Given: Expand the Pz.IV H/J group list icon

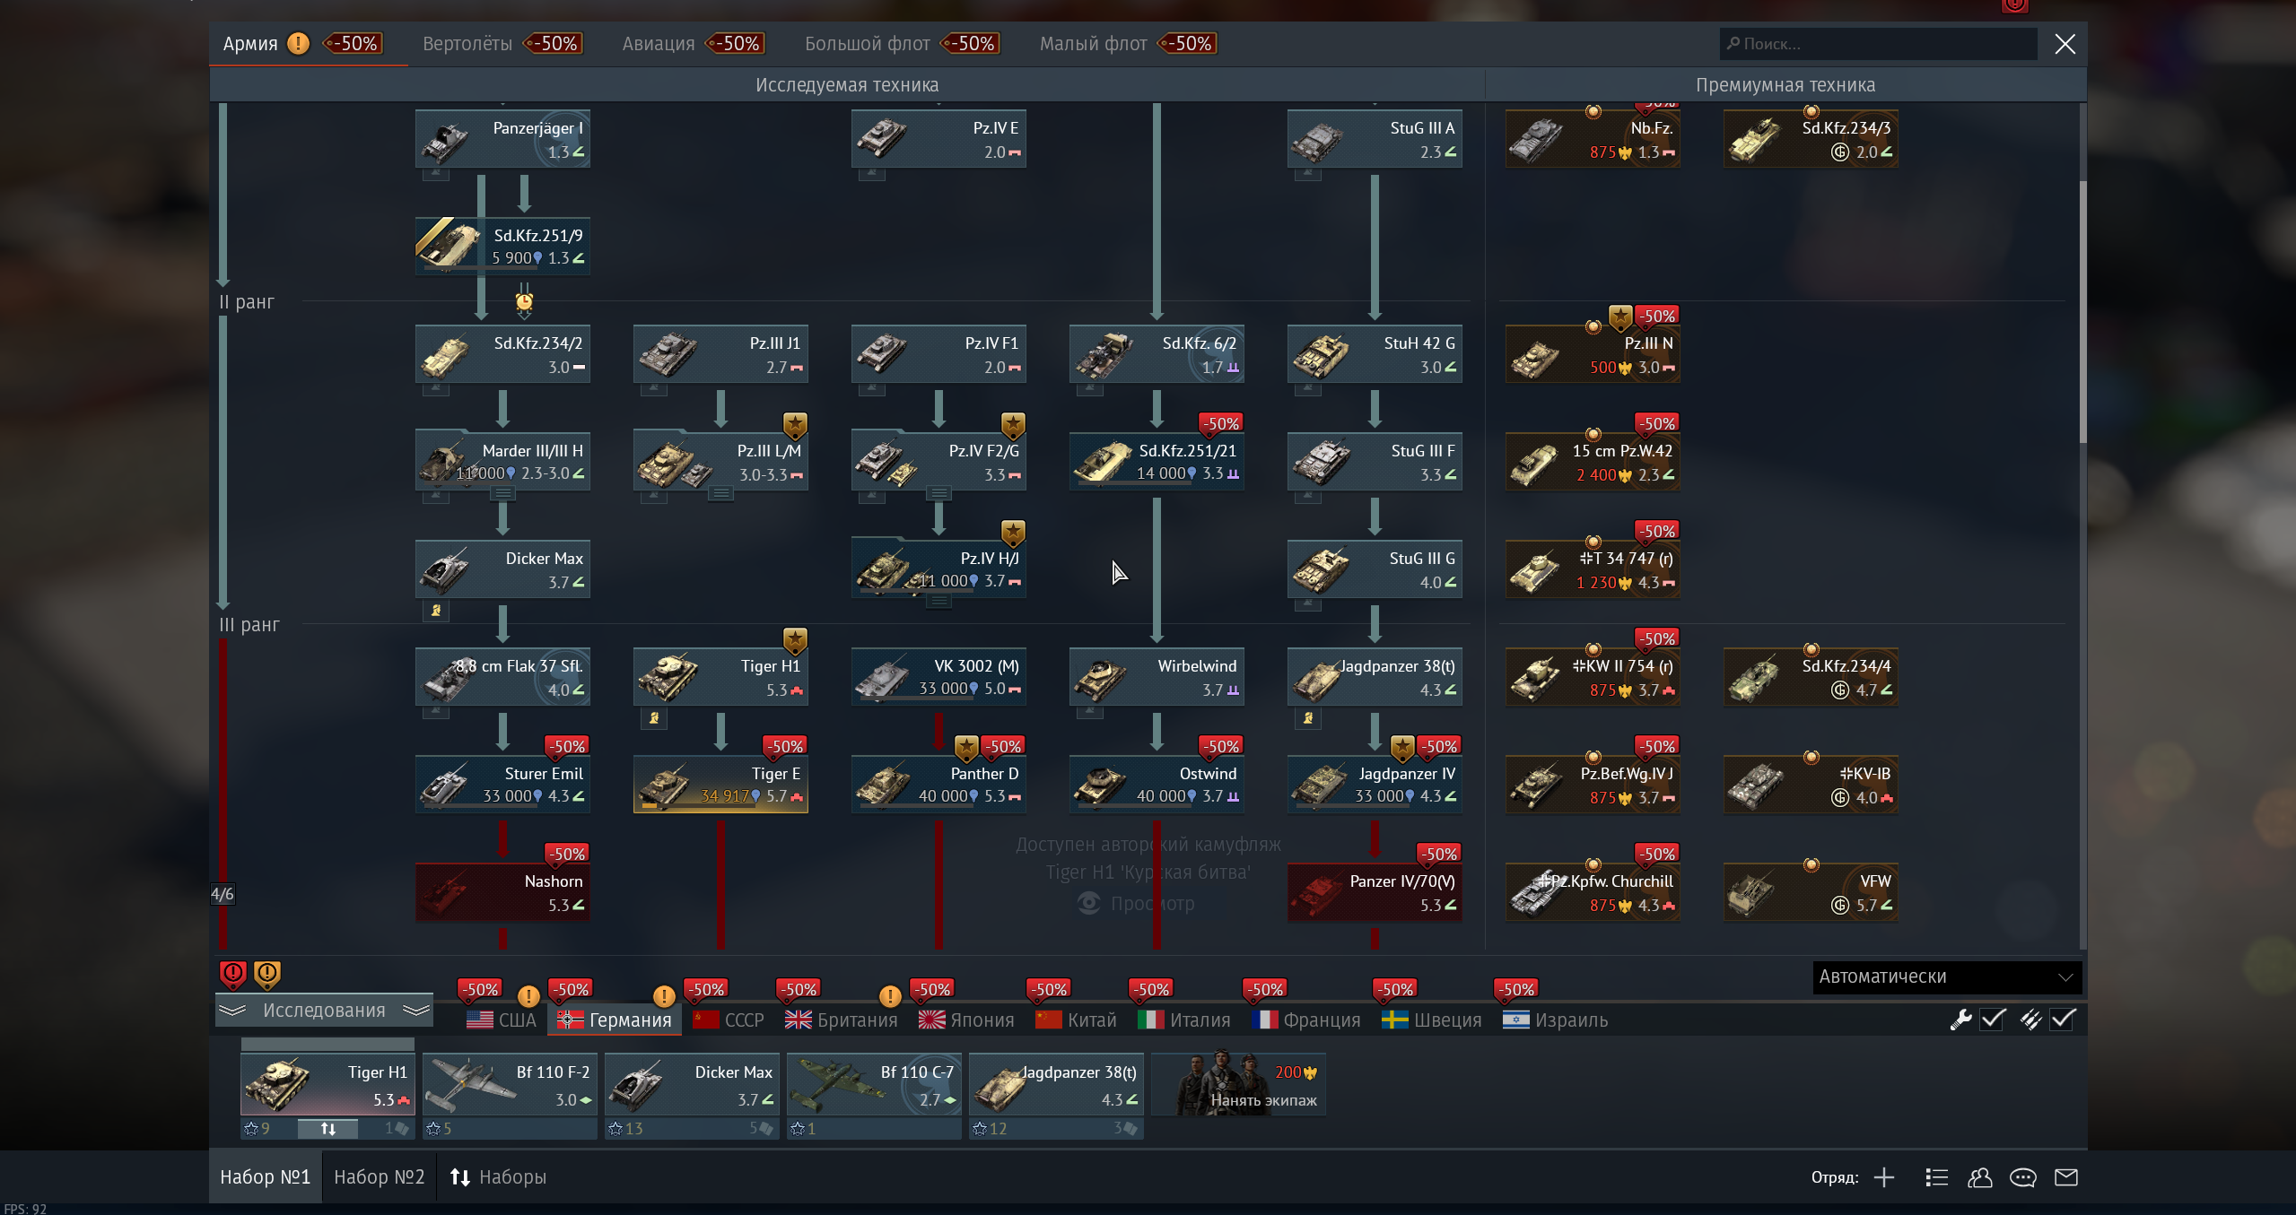Looking at the screenshot, I should tap(938, 601).
